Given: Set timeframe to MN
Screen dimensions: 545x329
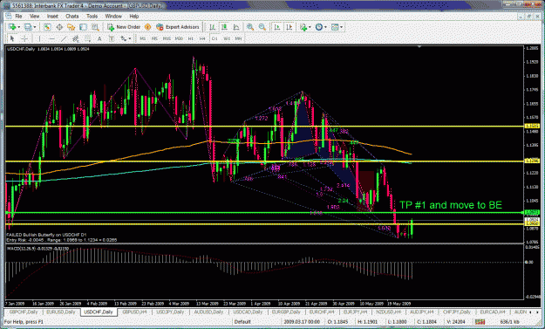Looking at the screenshot, I should [x=238, y=38].
